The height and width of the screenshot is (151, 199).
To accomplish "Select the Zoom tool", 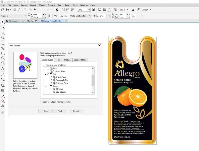I will tap(3, 38).
